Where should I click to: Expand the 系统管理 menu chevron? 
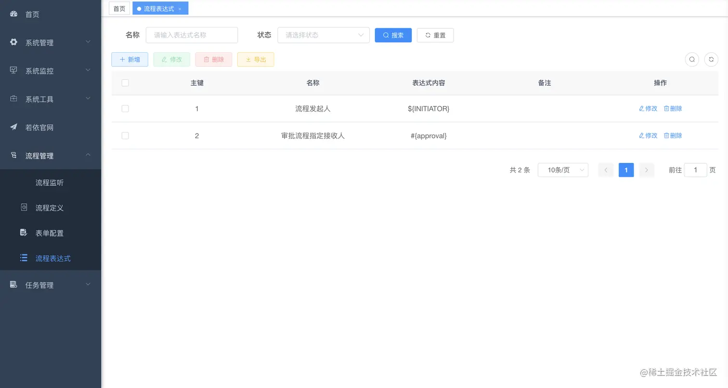88,42
